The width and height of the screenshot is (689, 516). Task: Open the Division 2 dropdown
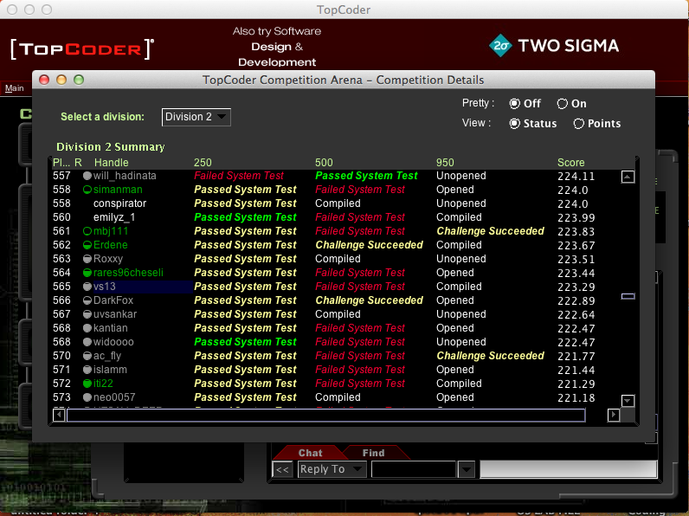pyautogui.click(x=196, y=117)
